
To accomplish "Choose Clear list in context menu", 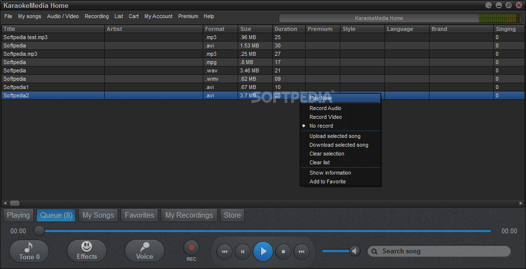I will 340,162.
